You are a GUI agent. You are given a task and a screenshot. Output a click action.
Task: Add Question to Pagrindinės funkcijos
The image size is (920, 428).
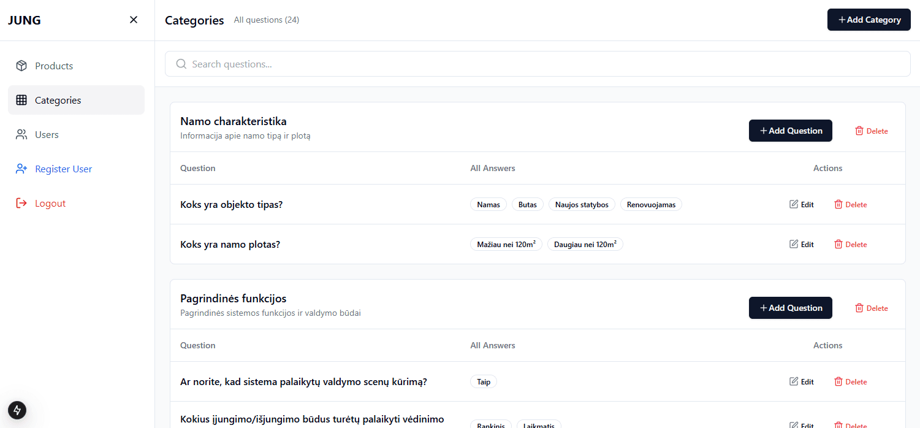click(790, 308)
